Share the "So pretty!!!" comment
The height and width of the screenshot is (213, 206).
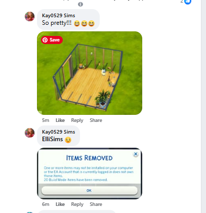click(96, 120)
